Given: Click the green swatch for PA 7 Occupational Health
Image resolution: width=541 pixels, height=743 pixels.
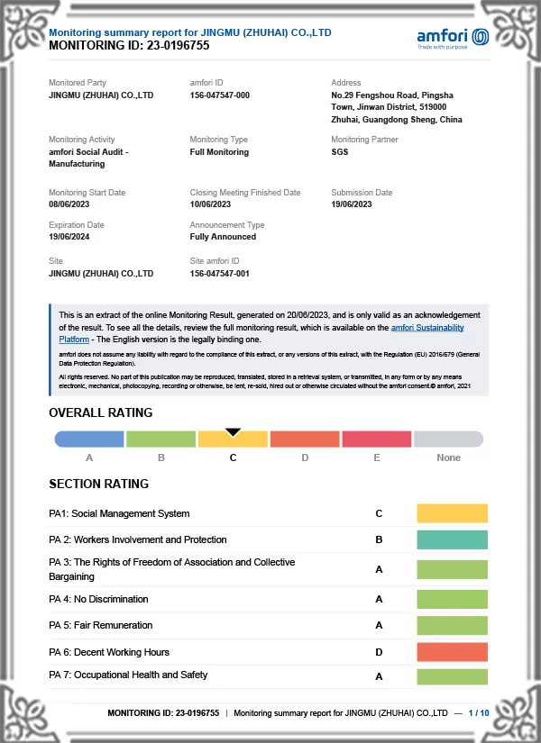Looking at the screenshot, I should click(x=452, y=675).
